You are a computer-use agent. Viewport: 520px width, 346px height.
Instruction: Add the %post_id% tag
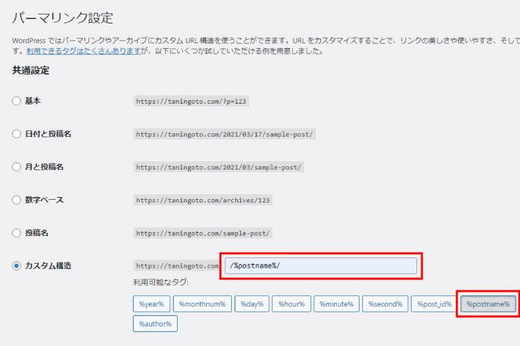pos(434,303)
